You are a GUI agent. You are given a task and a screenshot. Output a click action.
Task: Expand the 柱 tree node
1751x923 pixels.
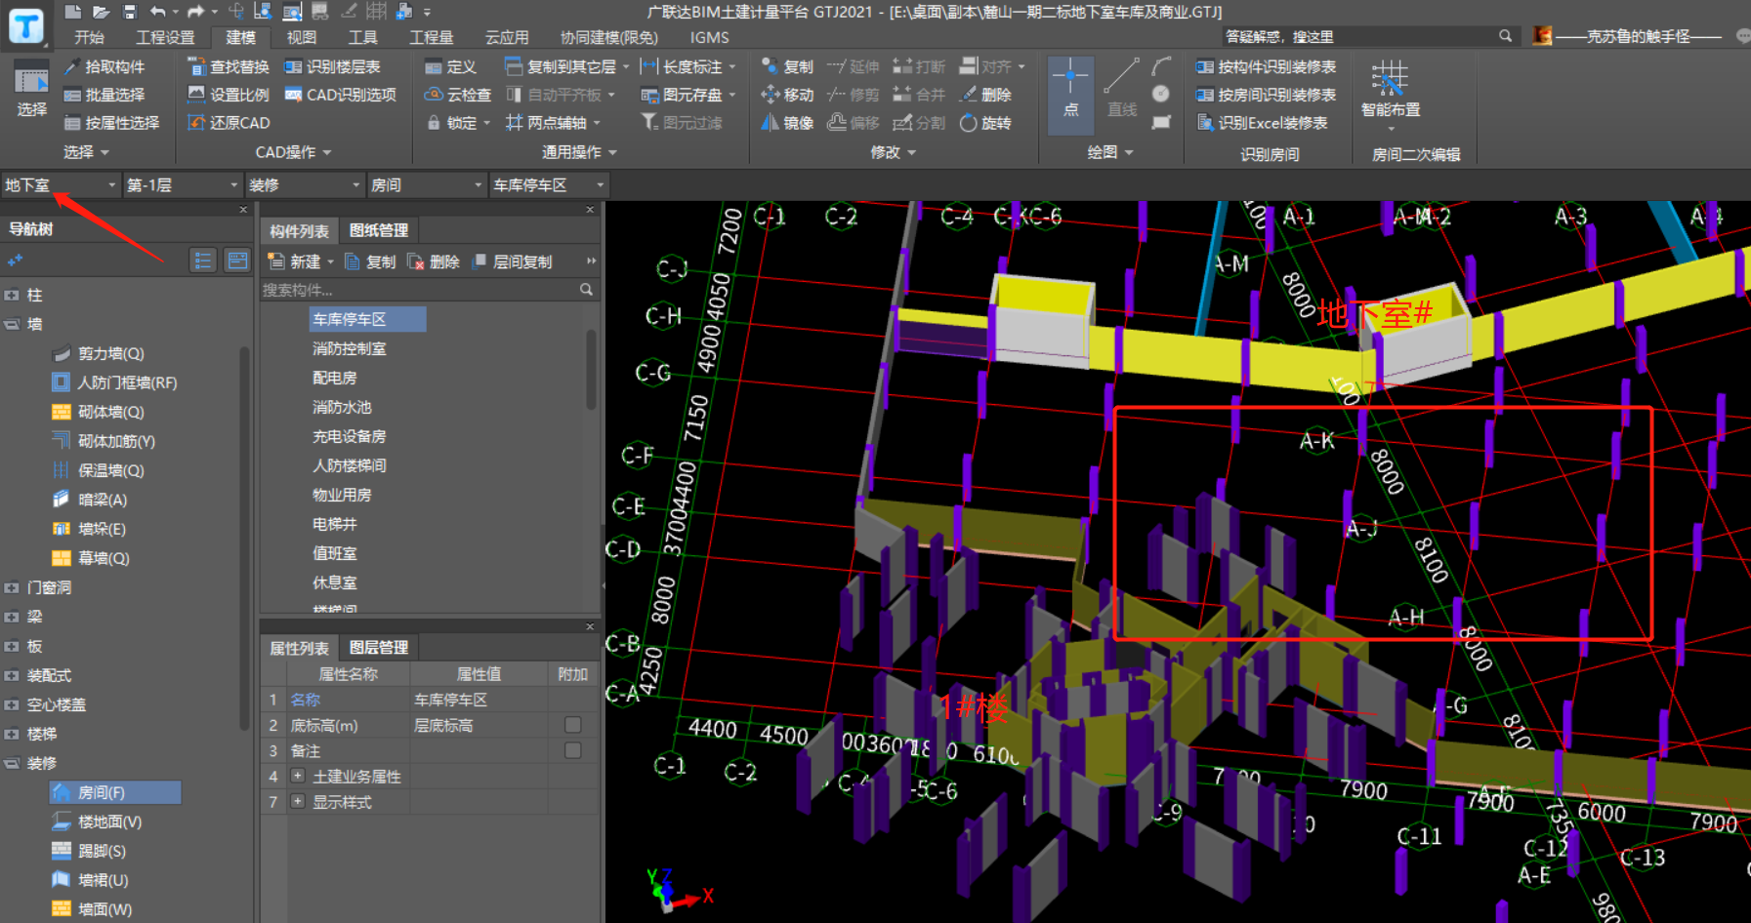click(12, 295)
